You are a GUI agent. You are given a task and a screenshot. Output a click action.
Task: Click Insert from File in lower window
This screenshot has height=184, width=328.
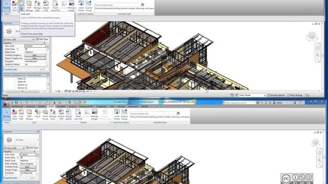(x=78, y=114)
